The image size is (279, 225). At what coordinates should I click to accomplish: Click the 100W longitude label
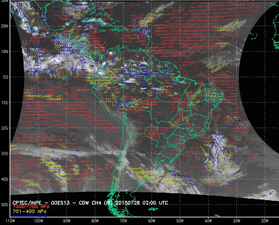[x=39, y=221]
